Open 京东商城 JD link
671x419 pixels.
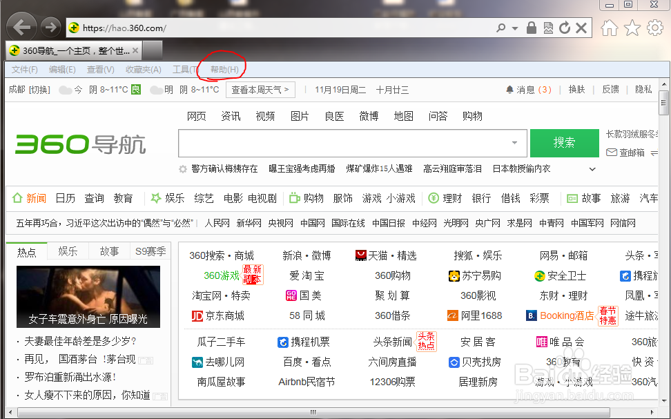click(x=218, y=316)
